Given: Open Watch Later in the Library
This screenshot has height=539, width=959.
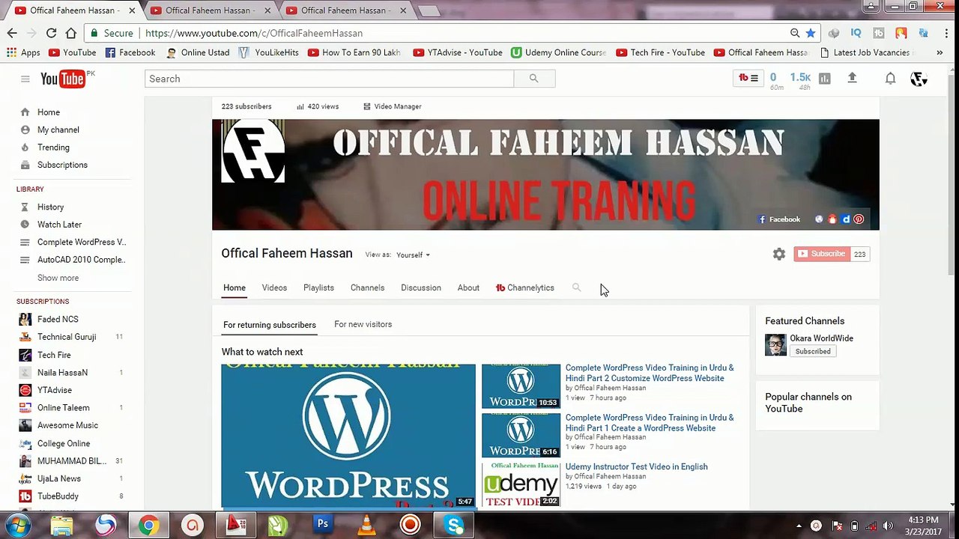Looking at the screenshot, I should coord(59,225).
